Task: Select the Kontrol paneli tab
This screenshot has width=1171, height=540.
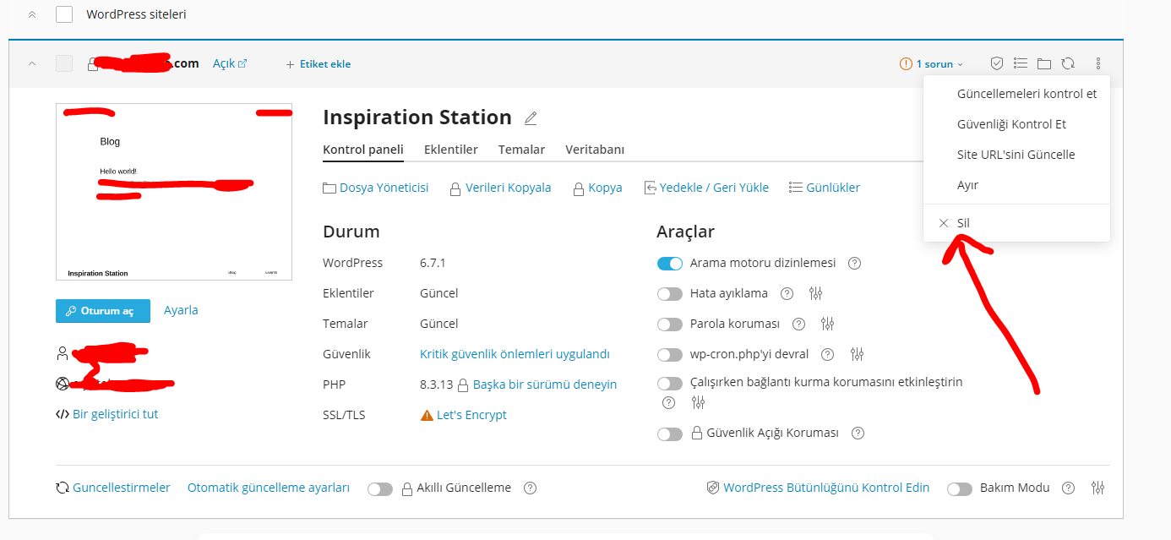Action: click(363, 150)
